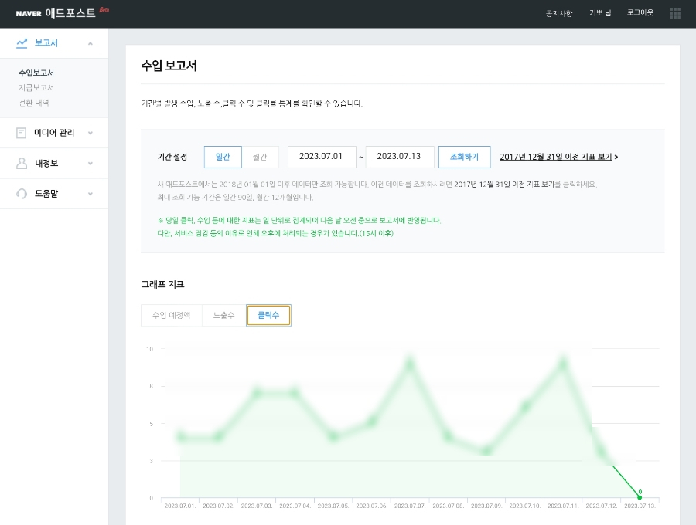Click the 2023.07.13. x-axis date label
Screen dimensions: 696x525
click(x=640, y=506)
